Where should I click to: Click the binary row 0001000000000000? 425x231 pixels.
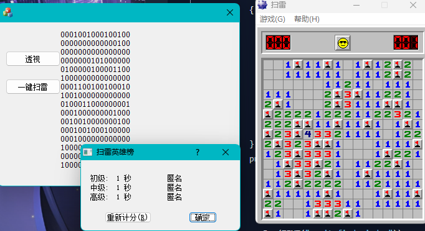click(95, 139)
